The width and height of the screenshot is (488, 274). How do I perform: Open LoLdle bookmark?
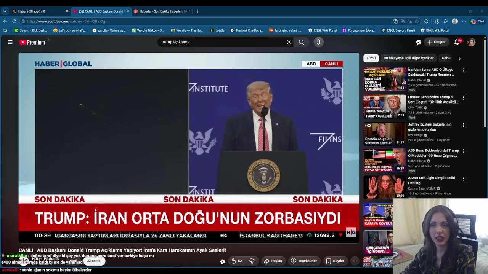[x=217, y=30]
